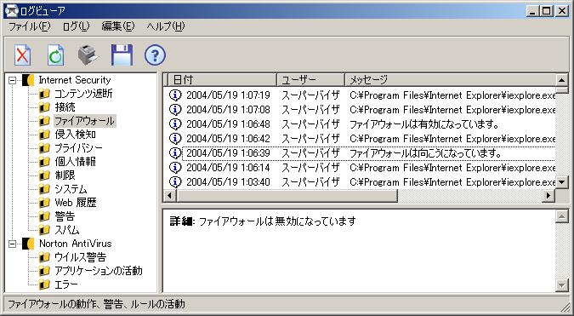Click the 詳細 detail text in lower pane

263,221
